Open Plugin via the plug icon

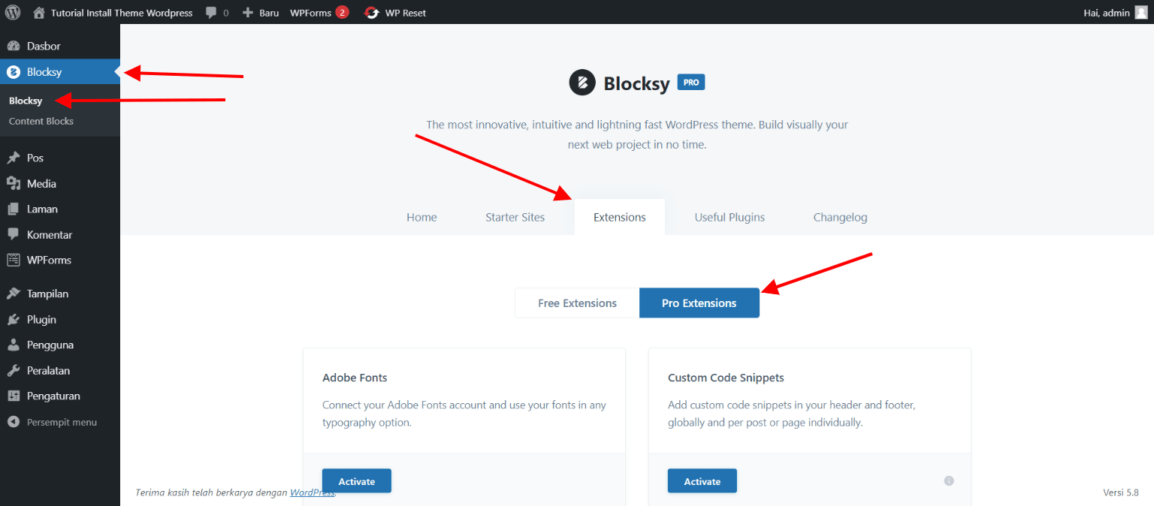pos(14,319)
